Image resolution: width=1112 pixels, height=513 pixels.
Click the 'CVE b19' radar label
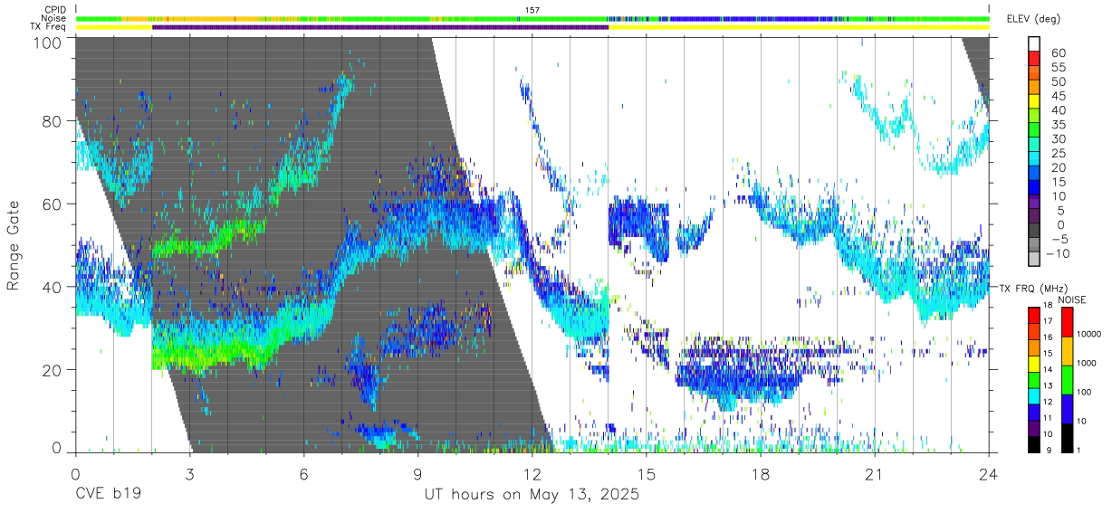107,495
